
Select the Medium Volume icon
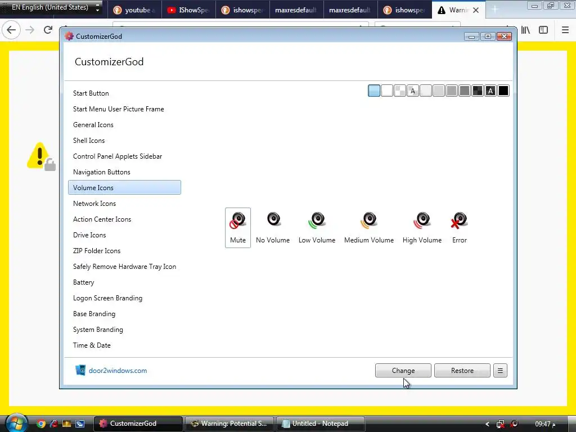(x=369, y=228)
